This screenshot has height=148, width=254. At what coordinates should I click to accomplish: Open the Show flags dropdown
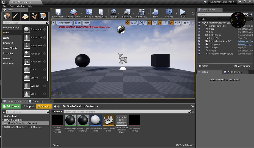(x=86, y=23)
